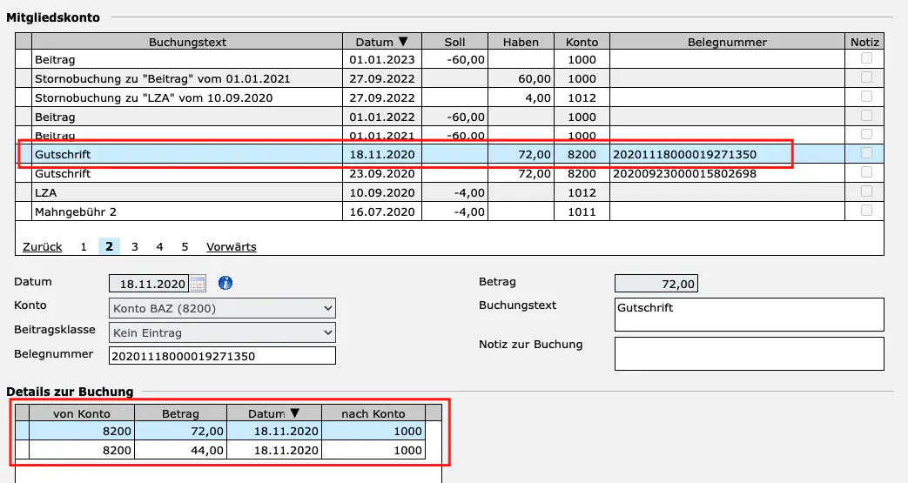Select Gutschrift row with Belegnummer 20200923000015802698
The height and width of the screenshot is (483, 908).
click(449, 173)
